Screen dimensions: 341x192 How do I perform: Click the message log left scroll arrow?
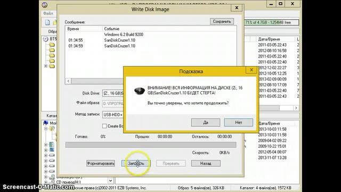(68, 81)
